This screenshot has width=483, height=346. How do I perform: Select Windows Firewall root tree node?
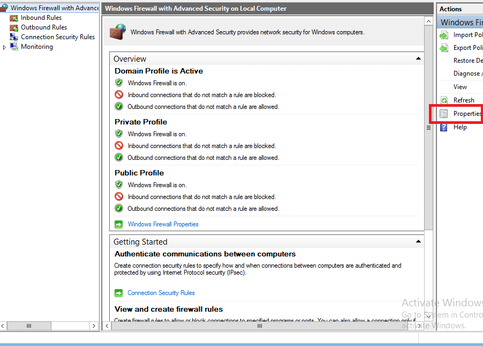click(54, 8)
